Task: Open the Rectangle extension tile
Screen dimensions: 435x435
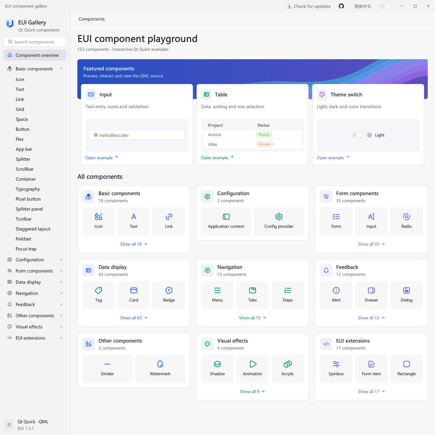Action: (407, 369)
